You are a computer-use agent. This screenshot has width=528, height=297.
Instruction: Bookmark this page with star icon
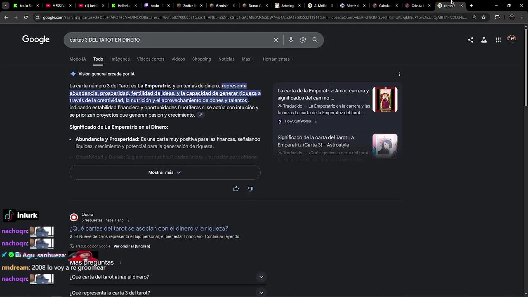pos(483,17)
